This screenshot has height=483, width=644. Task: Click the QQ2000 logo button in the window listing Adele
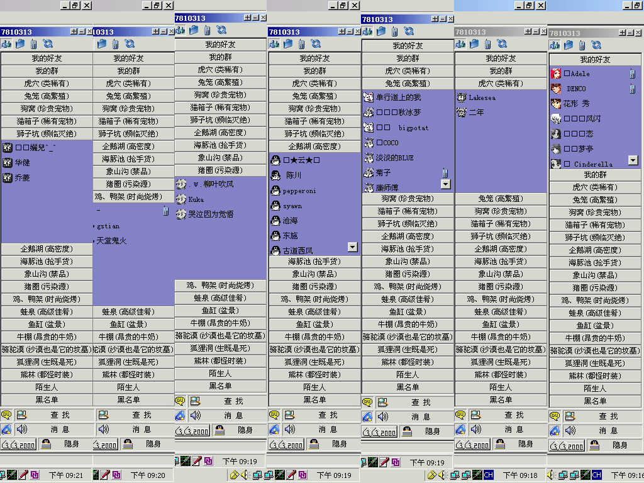click(x=569, y=445)
